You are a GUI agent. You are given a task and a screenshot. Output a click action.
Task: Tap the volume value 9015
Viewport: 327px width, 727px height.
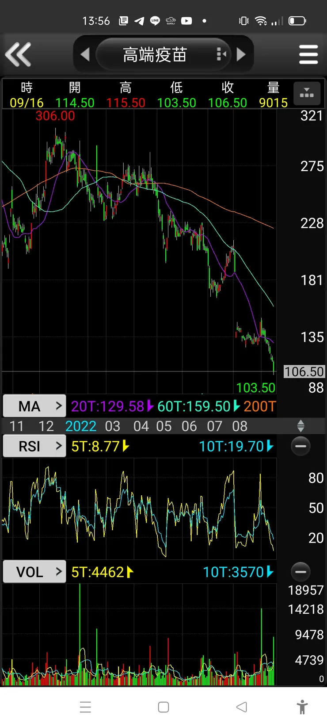tap(274, 103)
